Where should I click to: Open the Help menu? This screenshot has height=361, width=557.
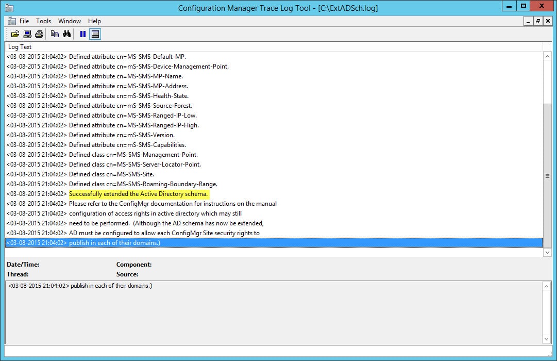click(x=94, y=21)
